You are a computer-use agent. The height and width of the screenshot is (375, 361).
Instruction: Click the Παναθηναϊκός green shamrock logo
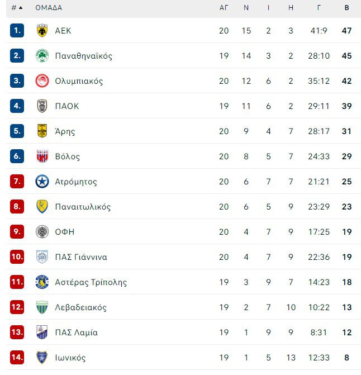(42, 56)
